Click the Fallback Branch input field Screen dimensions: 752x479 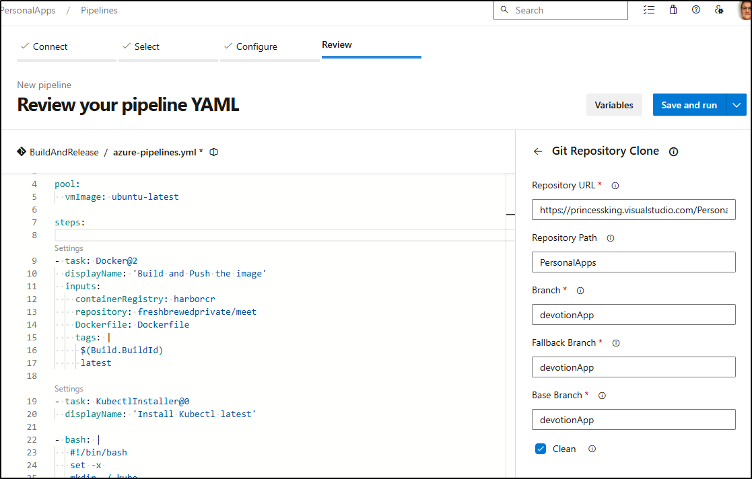point(634,367)
